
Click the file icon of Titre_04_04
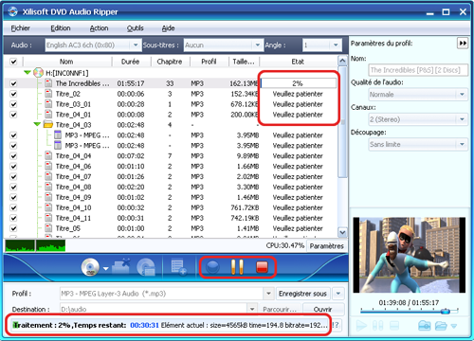pyautogui.click(x=48, y=155)
